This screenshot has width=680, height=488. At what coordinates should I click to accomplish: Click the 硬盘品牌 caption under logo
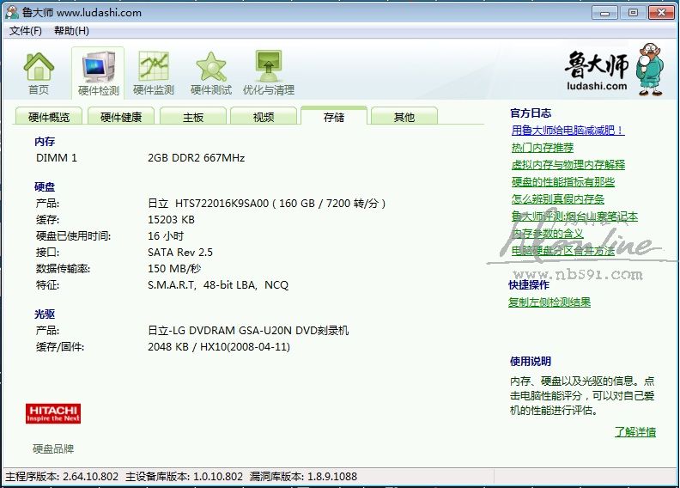pos(53,448)
